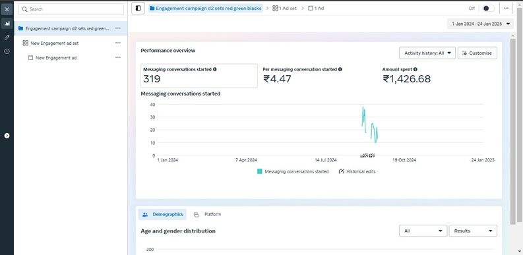This screenshot has width=523, height=255.
Task: Click the Search field
Action: tap(71, 9)
